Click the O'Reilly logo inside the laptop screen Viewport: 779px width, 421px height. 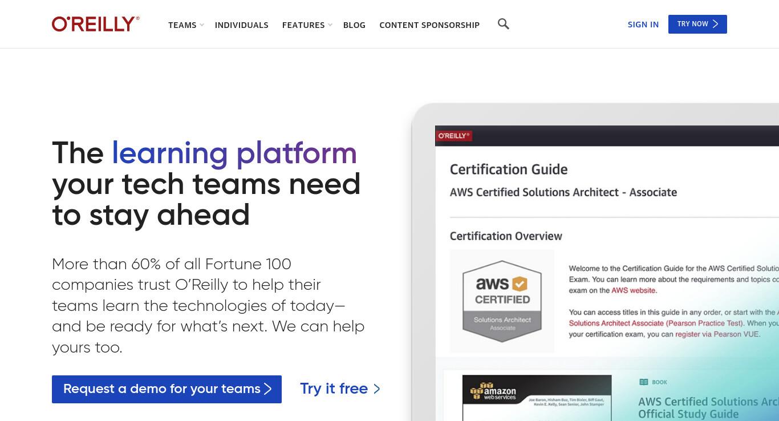click(x=455, y=136)
